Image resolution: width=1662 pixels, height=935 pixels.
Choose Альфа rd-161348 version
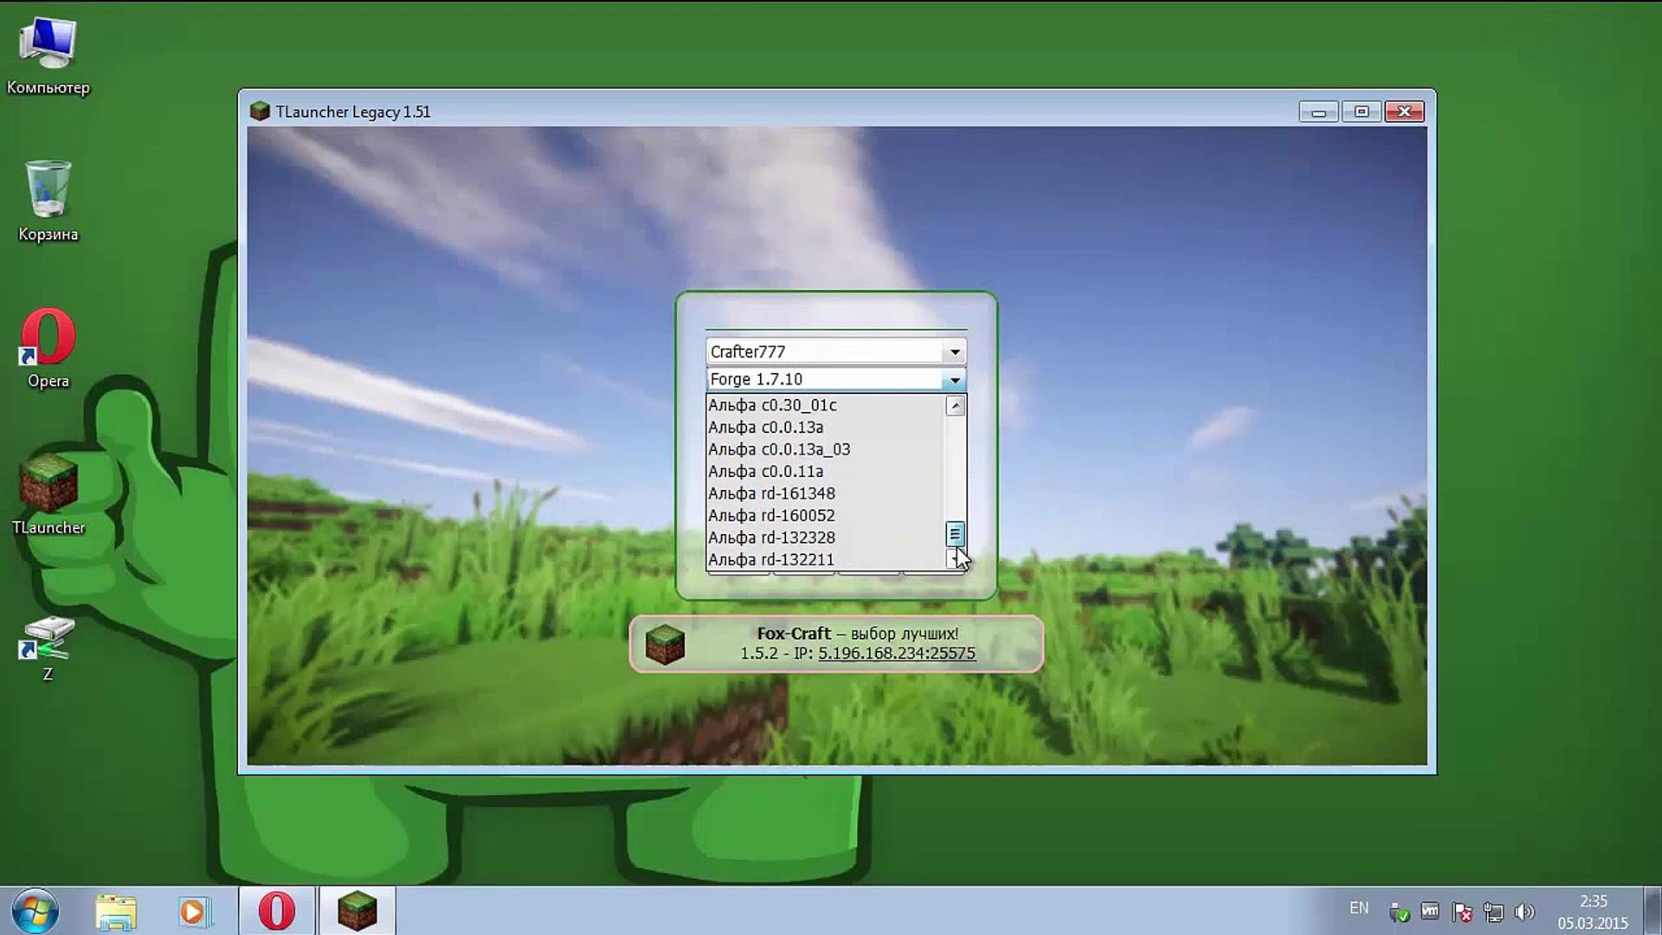coord(771,493)
